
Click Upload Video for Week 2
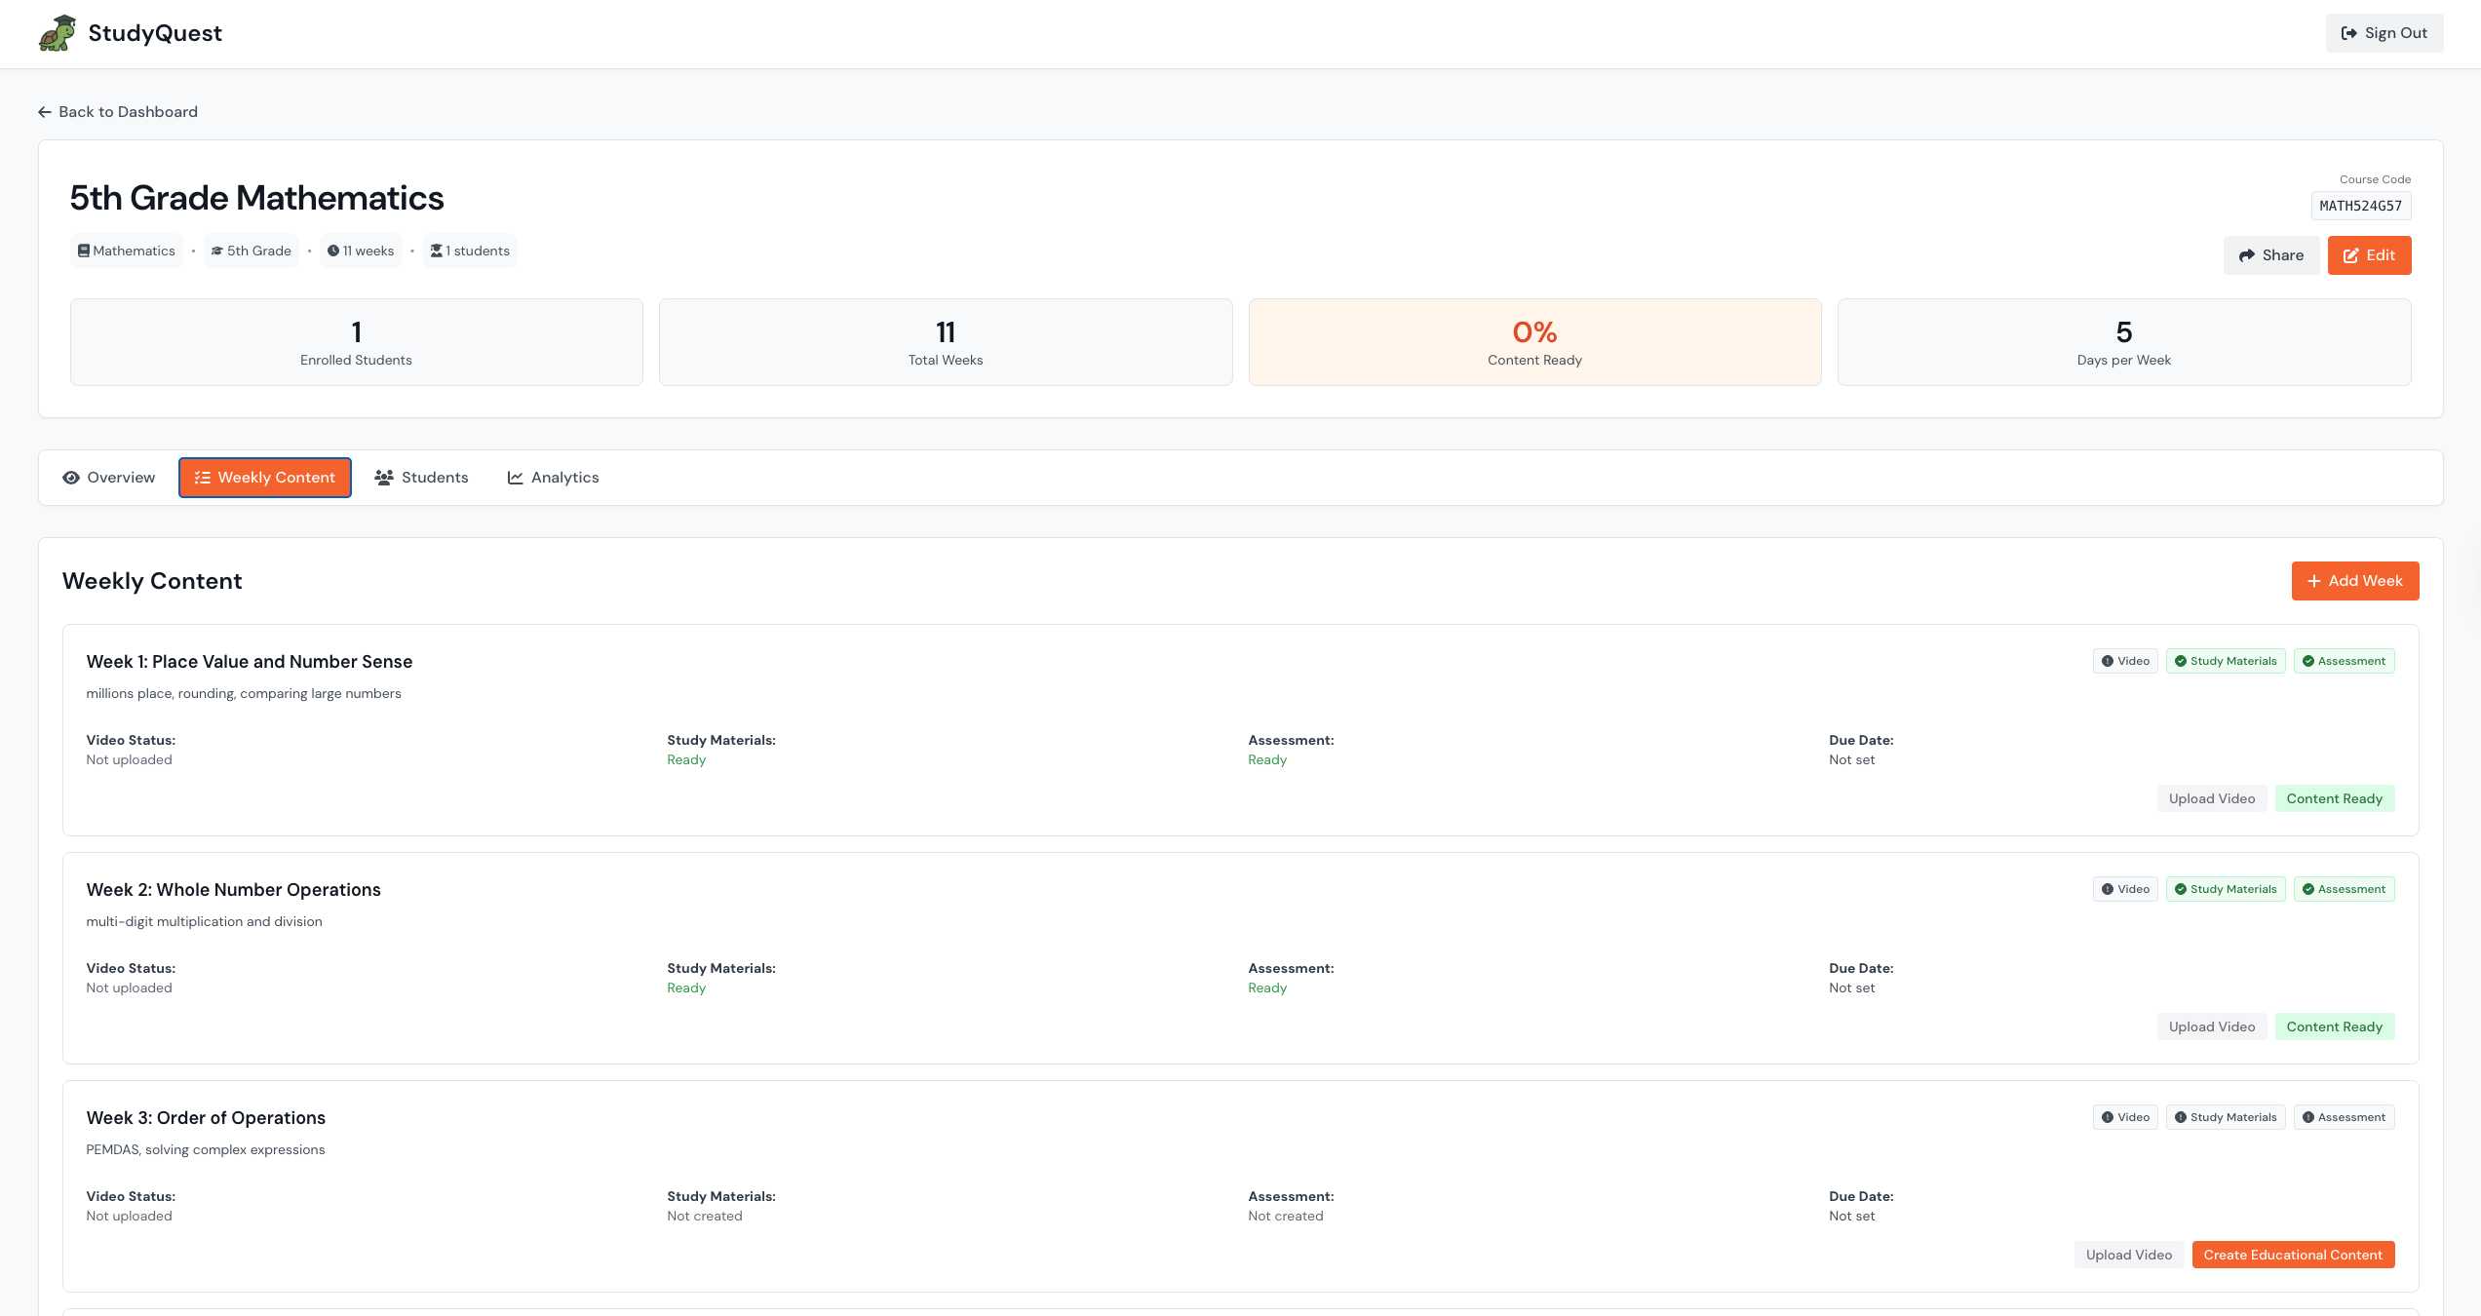point(2211,1026)
